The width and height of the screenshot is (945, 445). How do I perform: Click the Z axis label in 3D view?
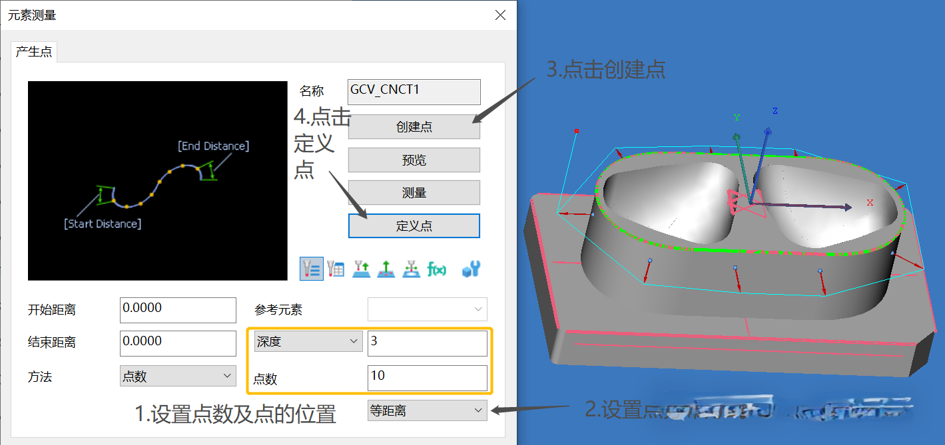(774, 110)
